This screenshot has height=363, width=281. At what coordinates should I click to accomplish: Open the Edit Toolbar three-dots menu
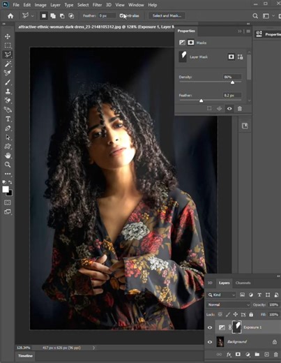(8, 174)
